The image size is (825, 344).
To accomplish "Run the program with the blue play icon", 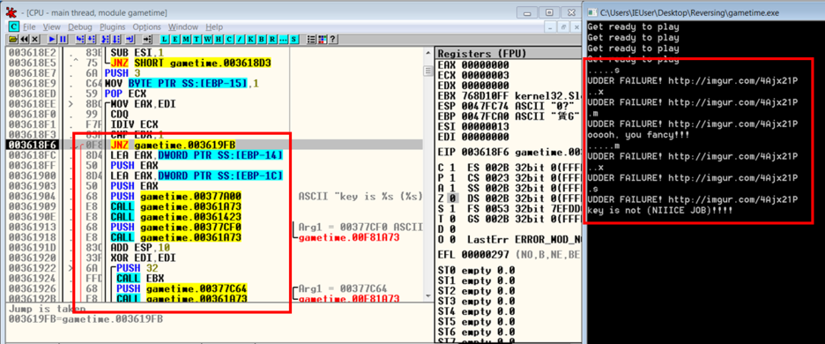I will click(x=52, y=39).
